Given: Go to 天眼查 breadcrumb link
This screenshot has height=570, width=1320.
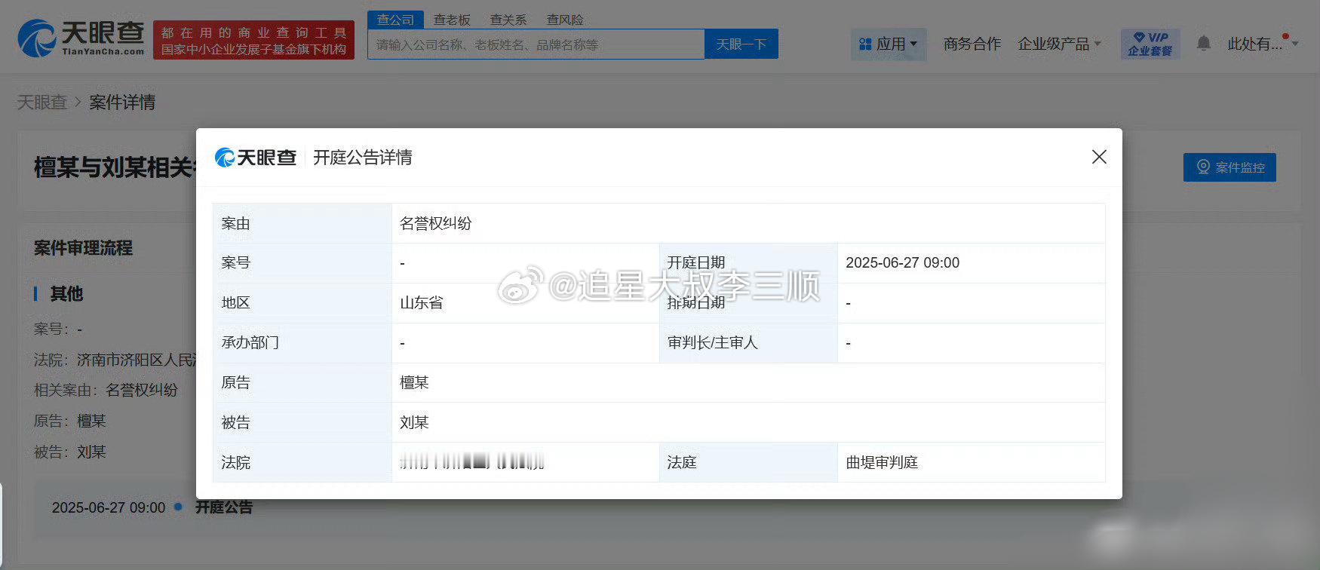Looking at the screenshot, I should [42, 102].
